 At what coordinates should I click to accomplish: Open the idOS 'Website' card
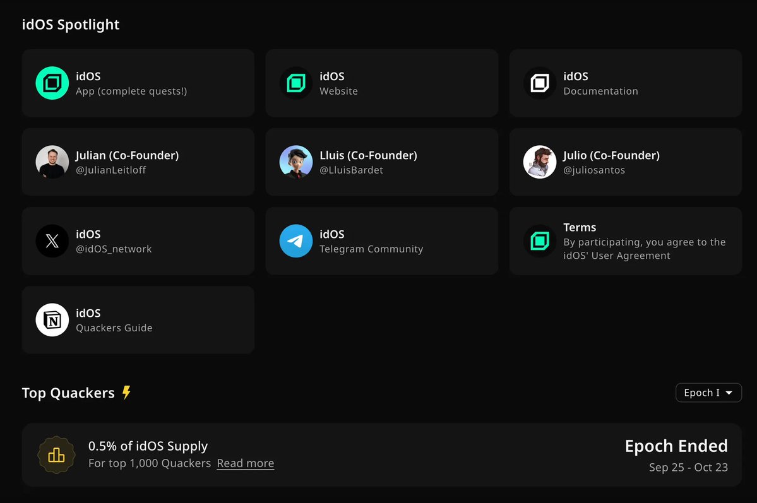382,83
